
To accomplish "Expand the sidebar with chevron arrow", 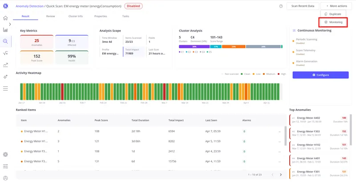I will [x=10, y=24].
